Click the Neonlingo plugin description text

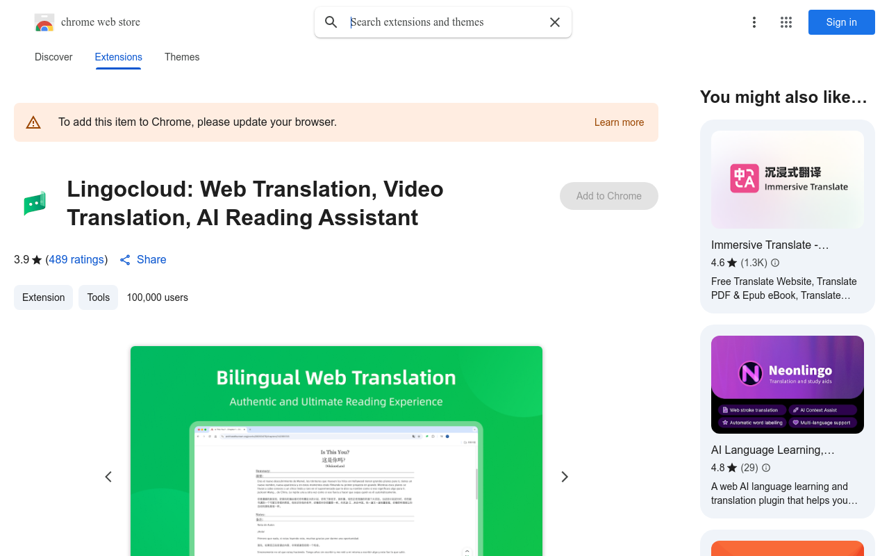(784, 493)
